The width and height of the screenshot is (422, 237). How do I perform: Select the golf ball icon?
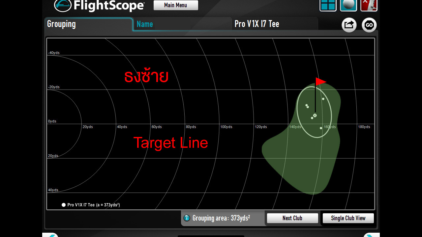pos(348,5)
